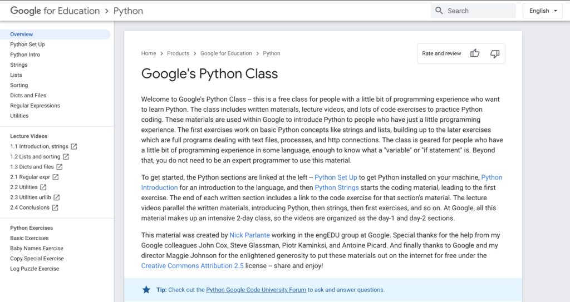Open Sorting sidebar page

19,85
